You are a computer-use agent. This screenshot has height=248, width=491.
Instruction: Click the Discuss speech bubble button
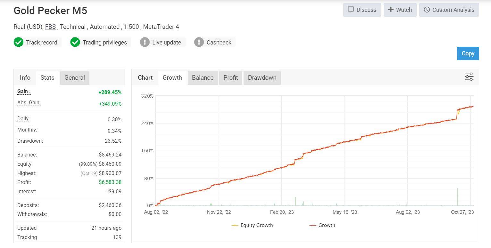(x=362, y=10)
